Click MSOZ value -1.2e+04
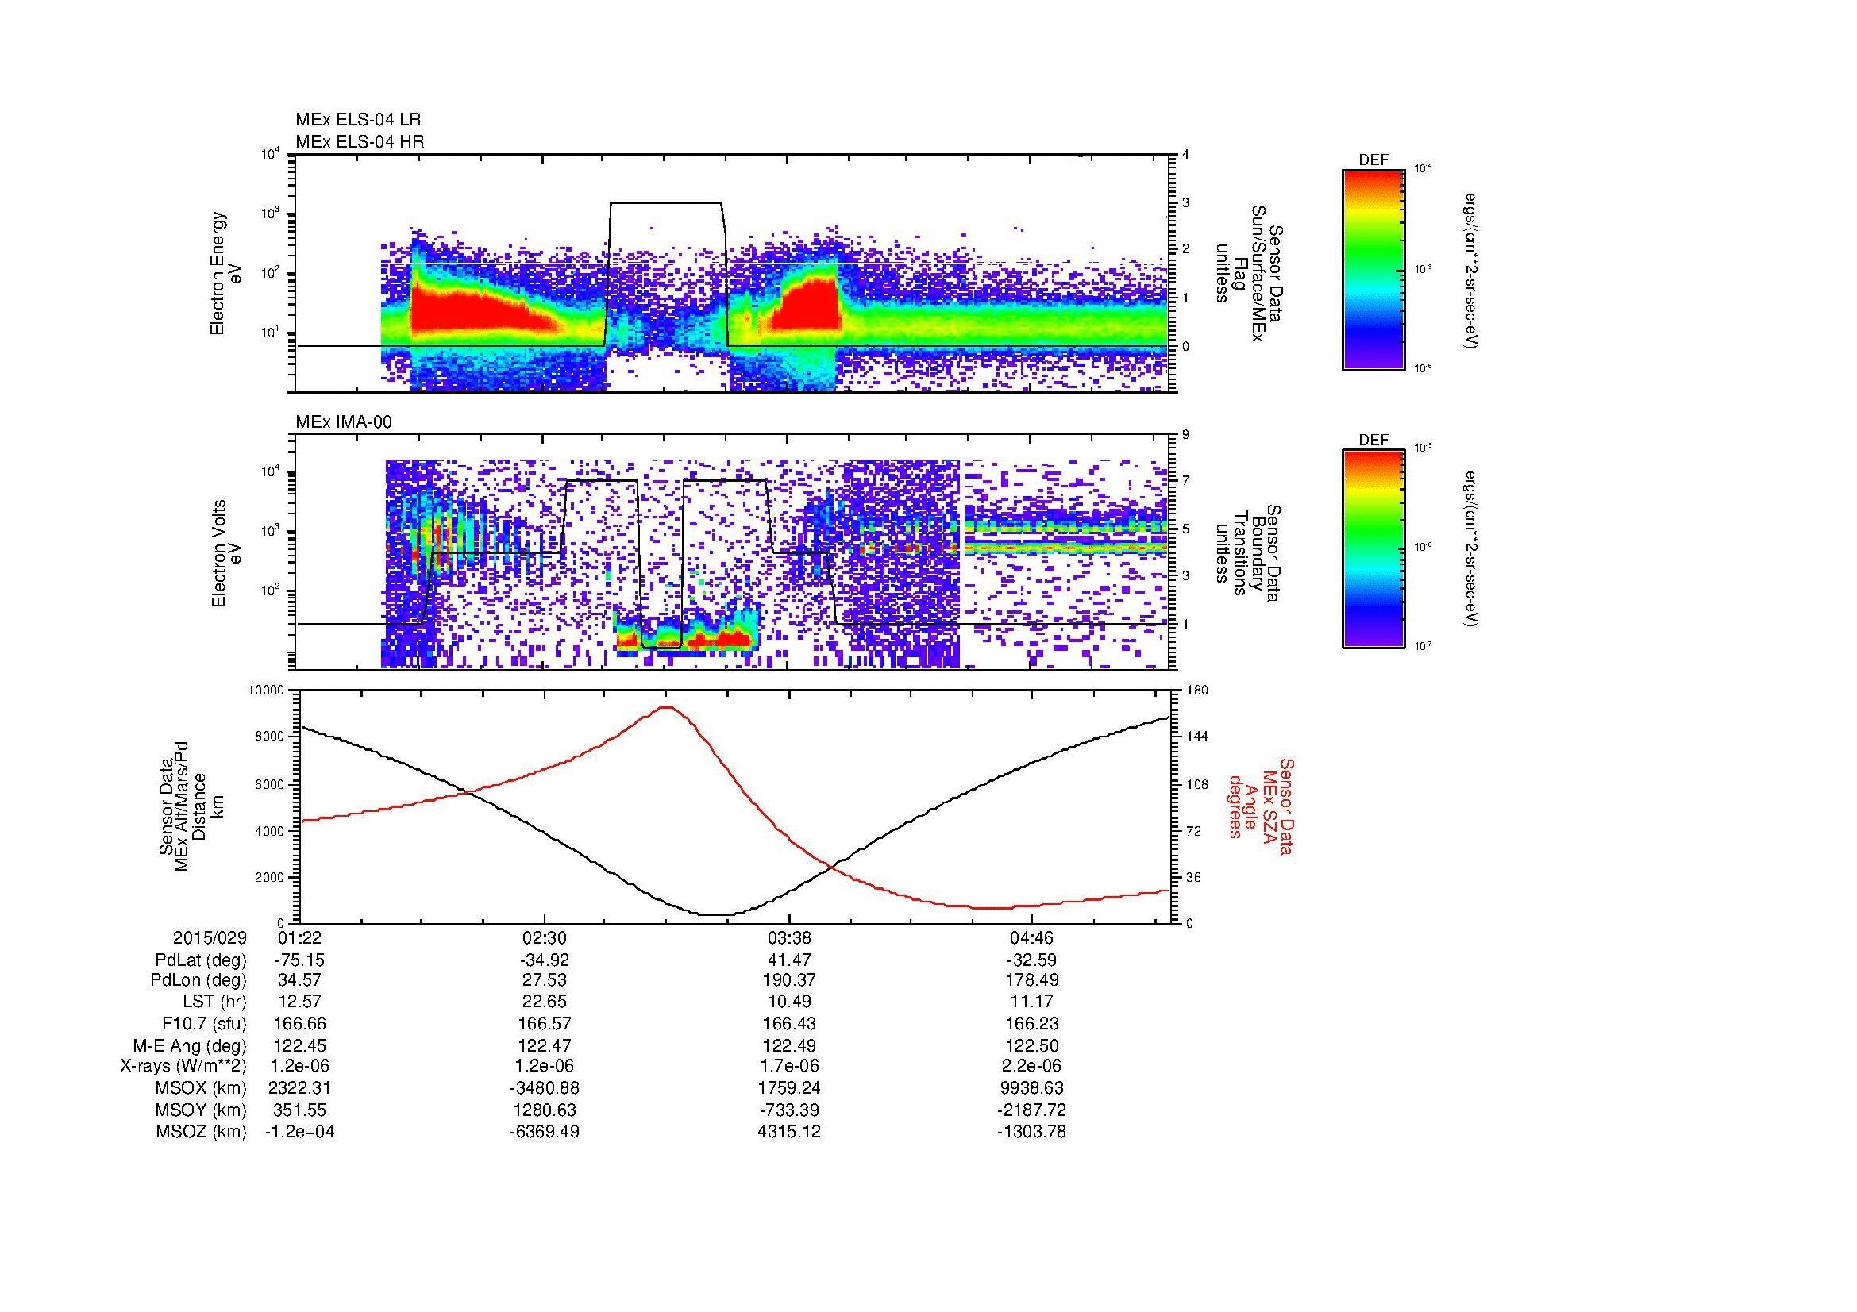Image resolution: width=1857 pixels, height=1312 pixels. [300, 1132]
